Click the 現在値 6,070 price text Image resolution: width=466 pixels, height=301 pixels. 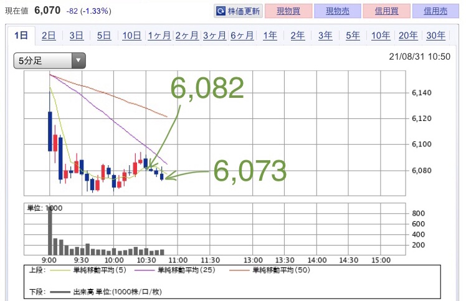pos(32,11)
